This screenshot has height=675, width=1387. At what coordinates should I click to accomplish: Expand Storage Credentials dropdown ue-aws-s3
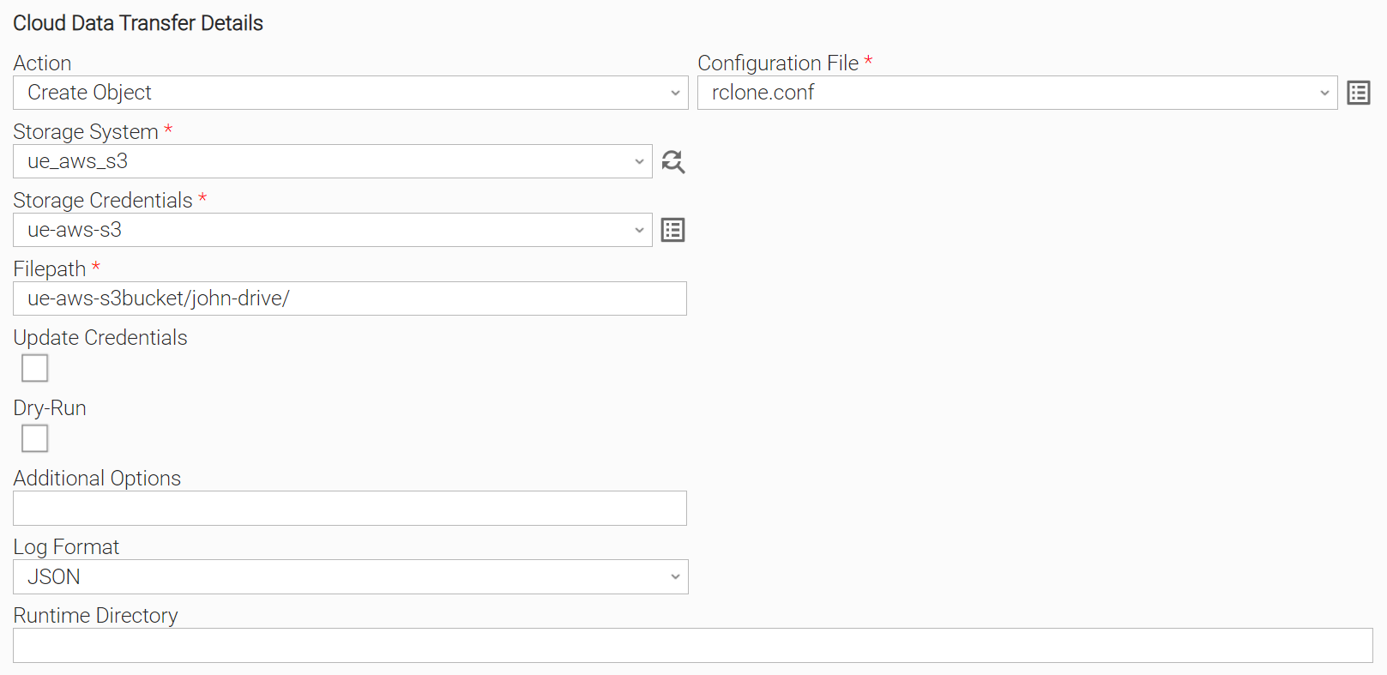[x=333, y=230]
